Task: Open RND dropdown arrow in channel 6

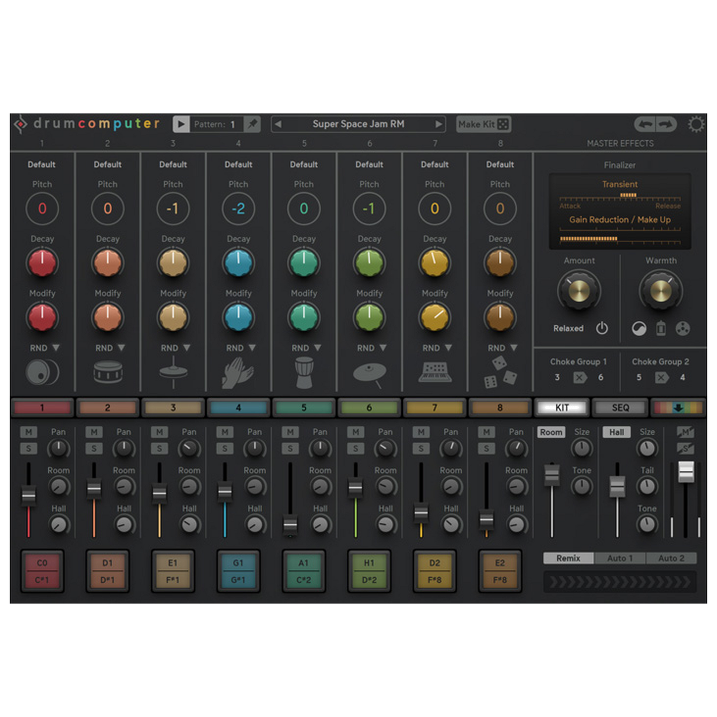Action: (x=383, y=348)
